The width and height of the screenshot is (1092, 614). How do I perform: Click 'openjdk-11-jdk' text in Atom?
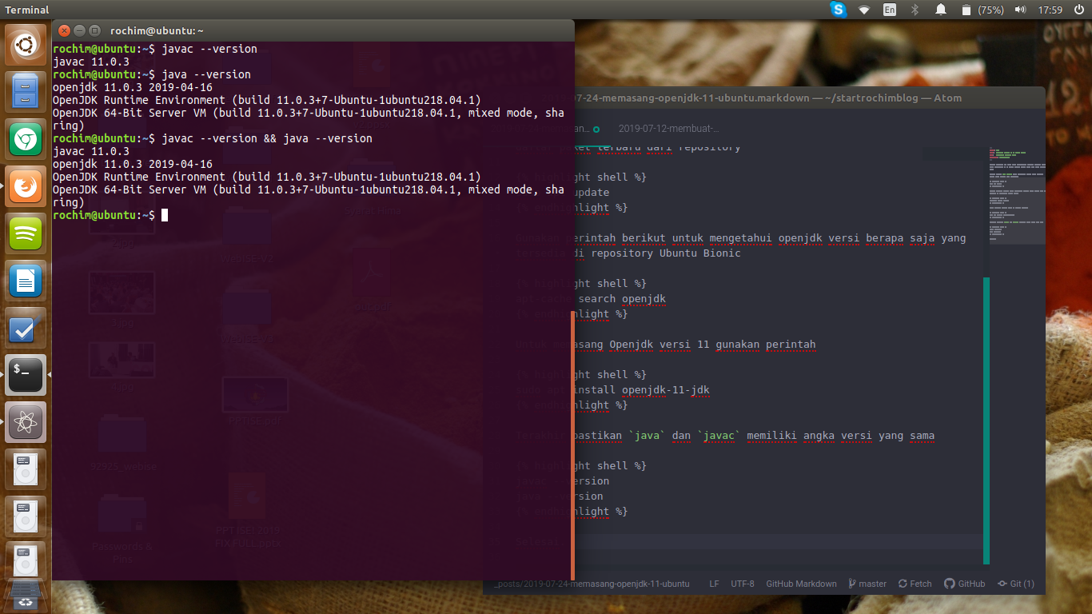[x=665, y=390]
